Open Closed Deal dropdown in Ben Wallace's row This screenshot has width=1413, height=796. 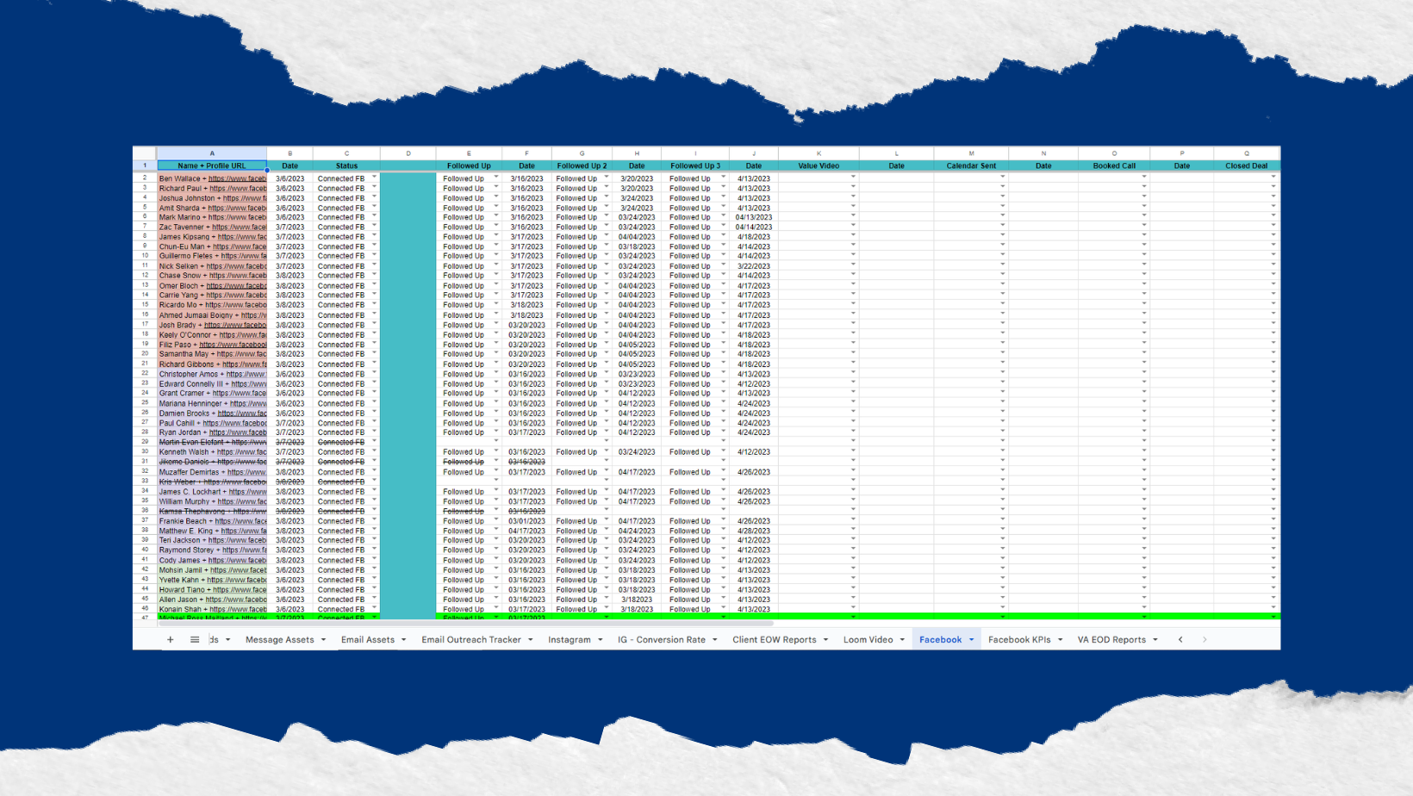[x=1273, y=177]
